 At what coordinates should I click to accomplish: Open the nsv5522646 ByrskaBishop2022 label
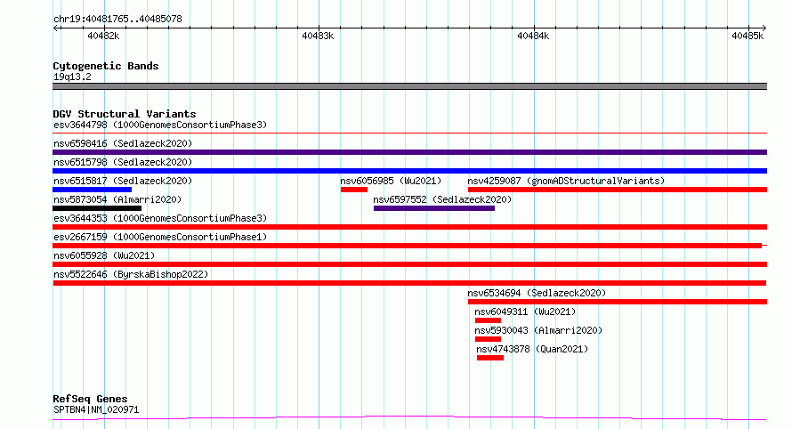(x=131, y=274)
